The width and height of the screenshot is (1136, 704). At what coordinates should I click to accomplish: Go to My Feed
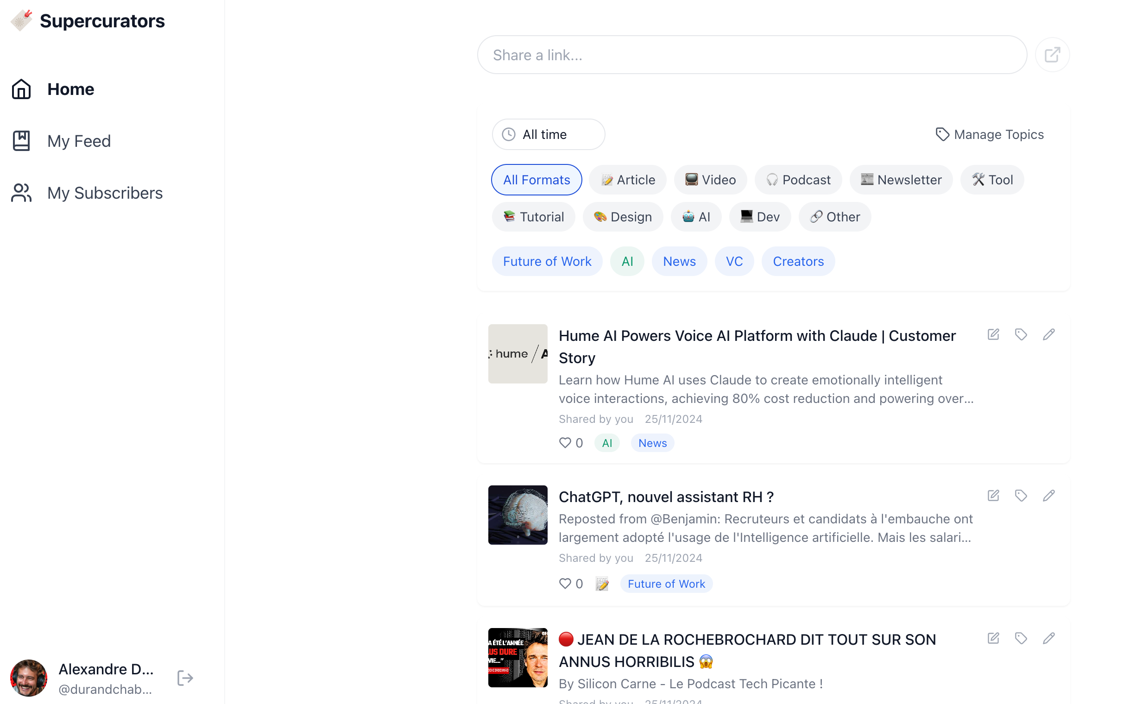[x=79, y=141]
